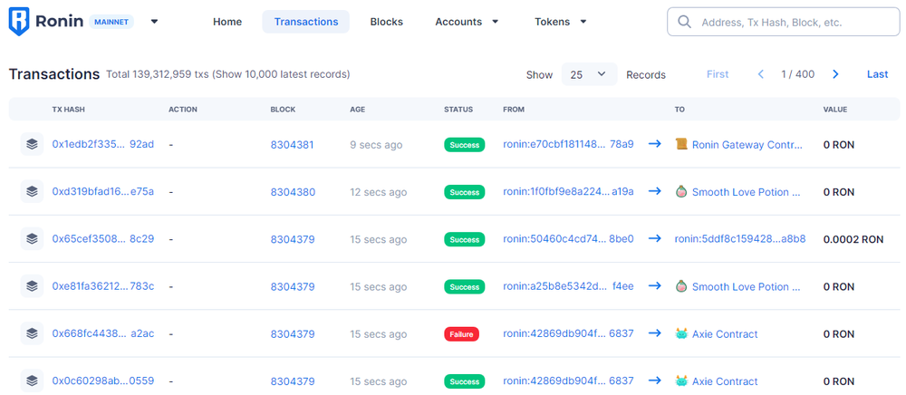Open transaction 0xe81fa36212...783c

tap(103, 286)
